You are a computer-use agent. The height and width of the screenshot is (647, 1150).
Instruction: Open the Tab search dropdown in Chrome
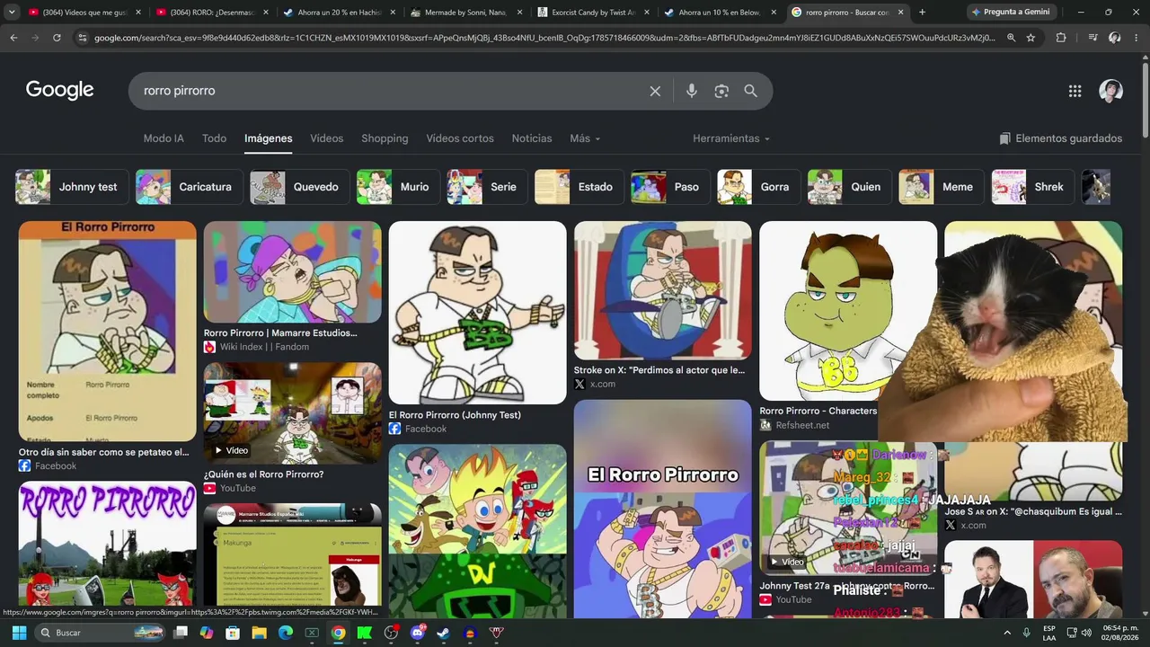12,13
